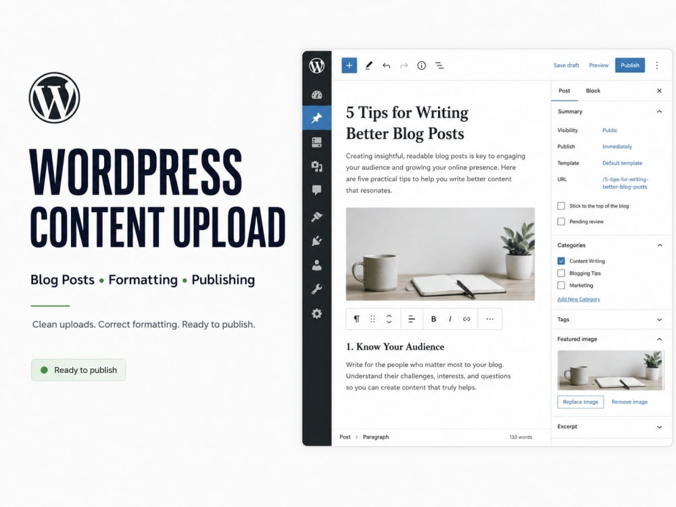Click Save draft
Viewport: 676px width, 507px height.
point(566,66)
